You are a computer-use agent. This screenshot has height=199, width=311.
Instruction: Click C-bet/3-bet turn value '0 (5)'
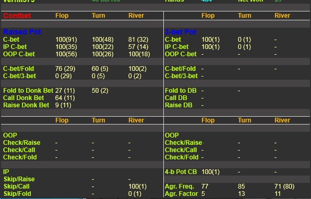[x=98, y=76]
